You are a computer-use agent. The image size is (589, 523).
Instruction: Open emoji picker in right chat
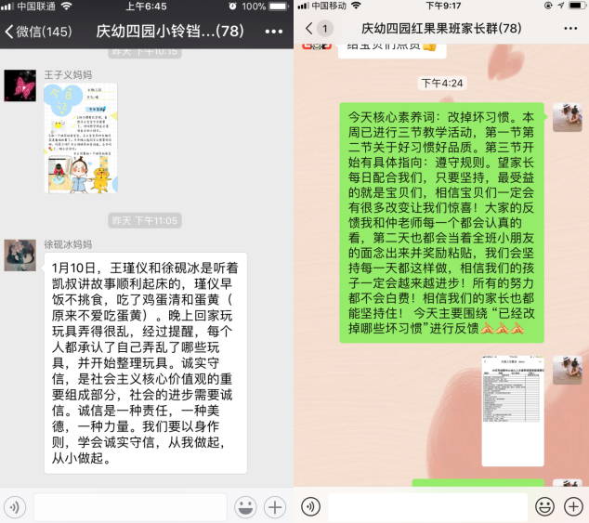(544, 506)
